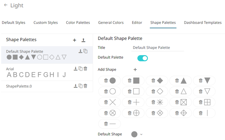Screen dimensions: 225x140
Task: Delete the filled circle shape
Action: pos(106,80)
